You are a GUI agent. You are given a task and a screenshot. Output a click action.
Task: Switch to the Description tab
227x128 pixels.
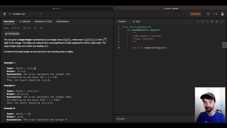coord(9,21)
